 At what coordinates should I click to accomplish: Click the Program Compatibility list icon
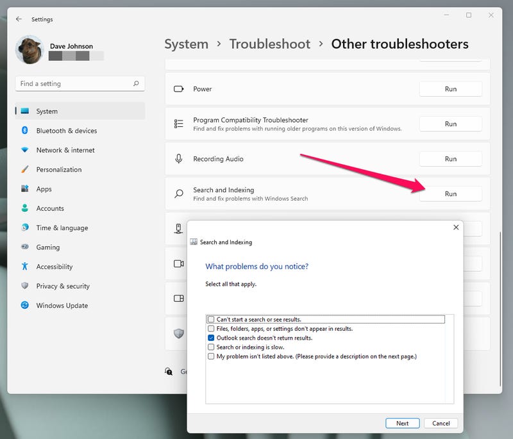pyautogui.click(x=179, y=124)
